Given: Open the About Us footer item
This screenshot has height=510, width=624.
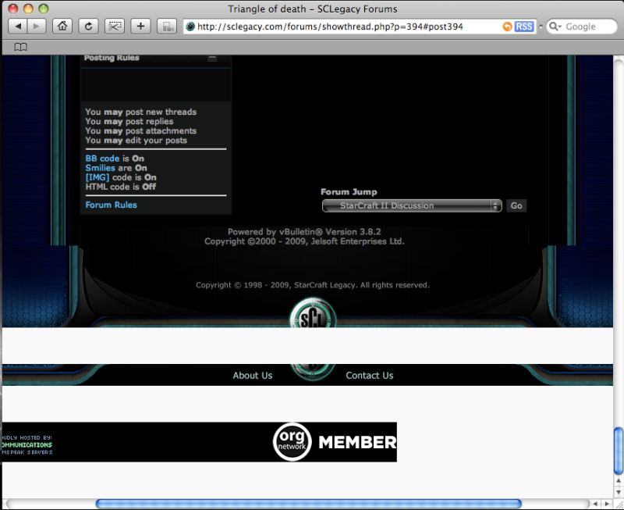Looking at the screenshot, I should tap(252, 376).
